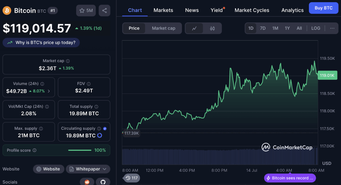Click the share icon next to Bitcoin title
This screenshot has width=341, height=185.
[x=105, y=11]
